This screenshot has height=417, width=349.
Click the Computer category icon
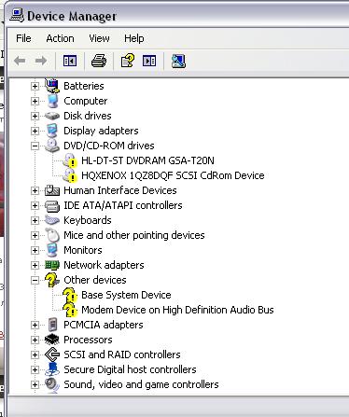52,101
